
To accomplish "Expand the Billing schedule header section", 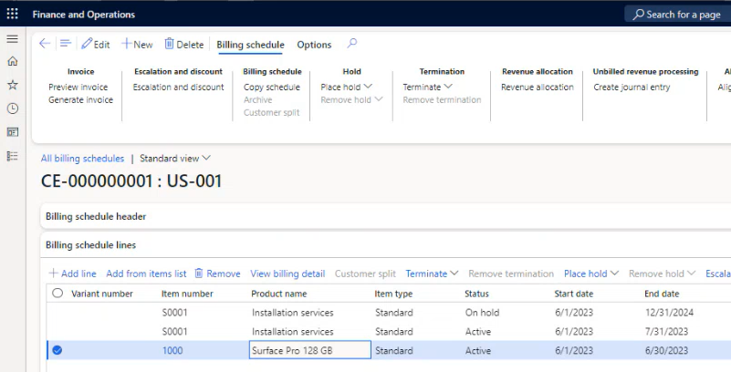I will tap(97, 217).
